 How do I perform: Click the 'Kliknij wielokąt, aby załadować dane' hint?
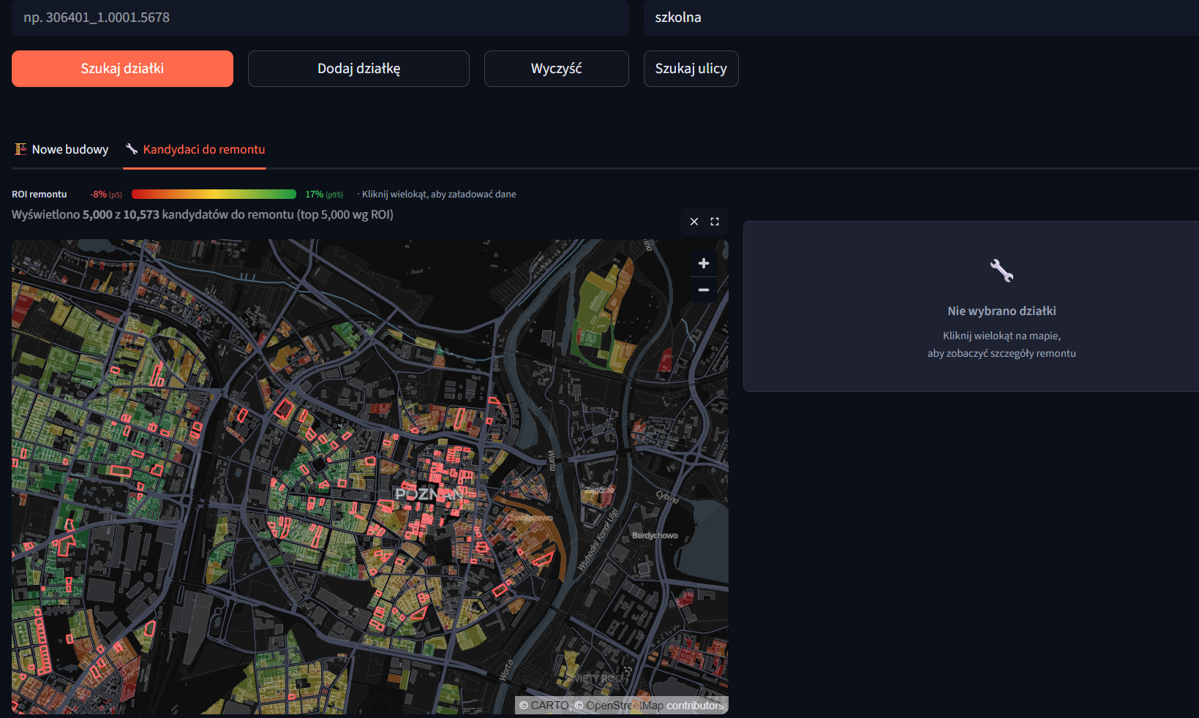[x=439, y=194]
